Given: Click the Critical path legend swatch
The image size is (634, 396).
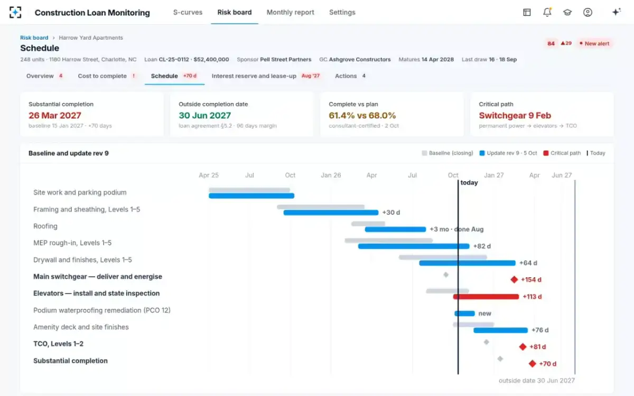Looking at the screenshot, I should click(x=546, y=153).
